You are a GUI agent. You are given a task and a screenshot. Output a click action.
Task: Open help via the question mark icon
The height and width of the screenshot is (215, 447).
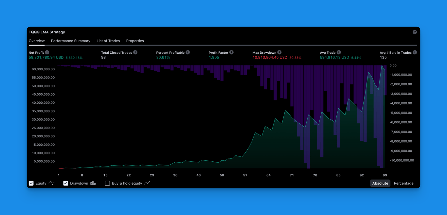click(415, 32)
